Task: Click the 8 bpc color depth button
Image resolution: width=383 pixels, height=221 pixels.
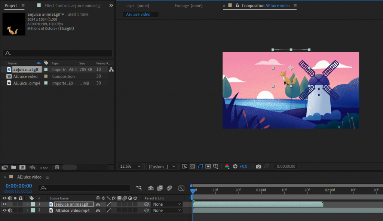Action: (44, 167)
